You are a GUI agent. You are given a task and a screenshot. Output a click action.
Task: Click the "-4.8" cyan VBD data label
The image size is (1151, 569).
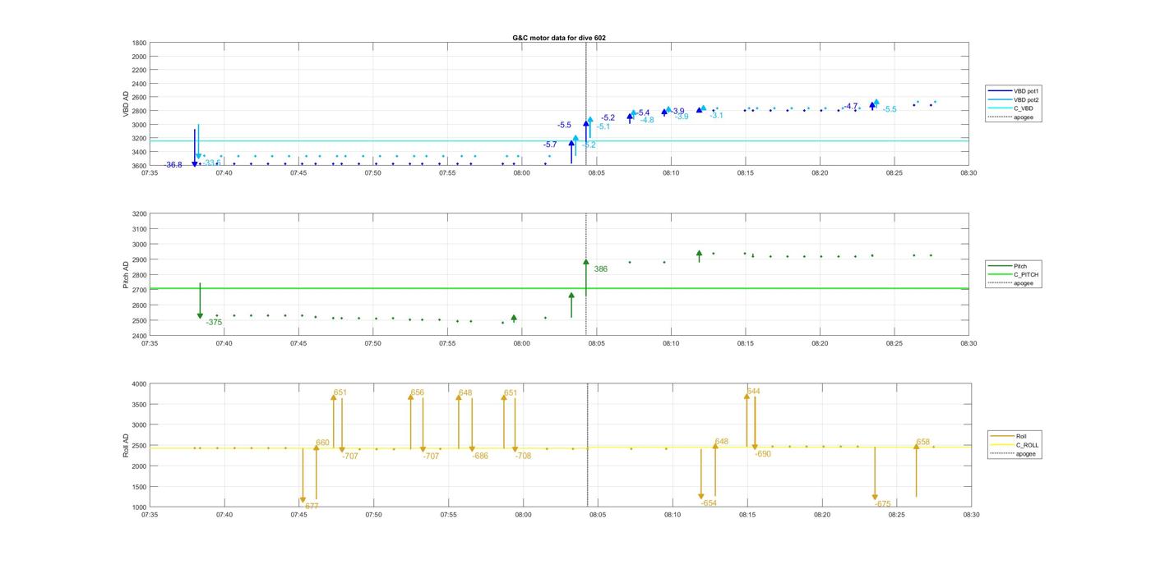648,120
